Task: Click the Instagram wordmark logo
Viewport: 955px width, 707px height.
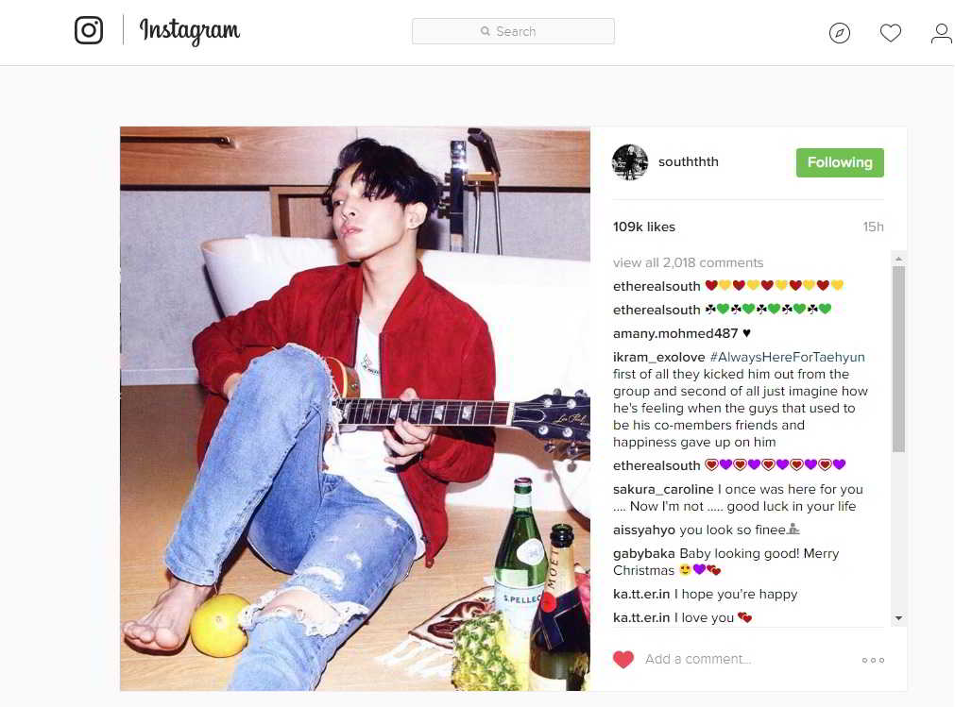Action: click(x=190, y=30)
